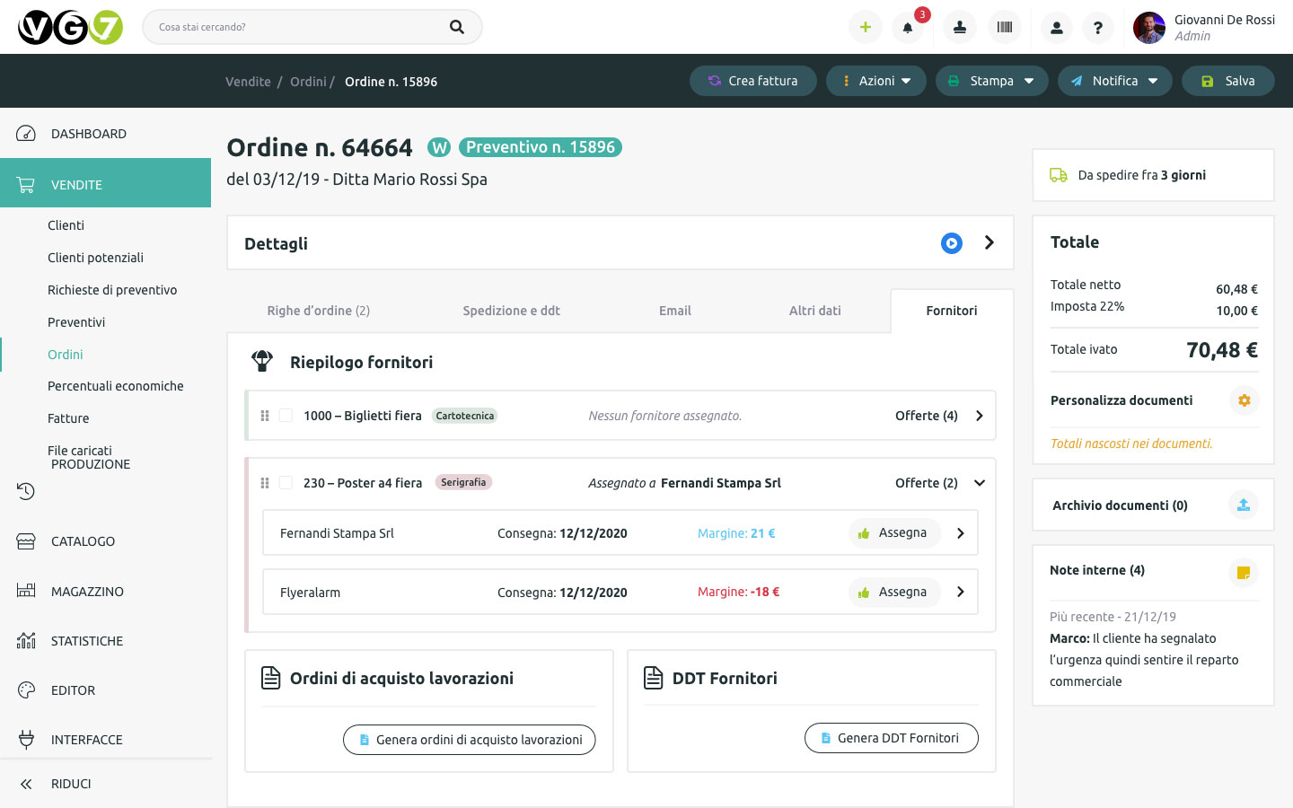
Task: Check the 1000 – Biglietti fiera checkbox
Action: 286,416
